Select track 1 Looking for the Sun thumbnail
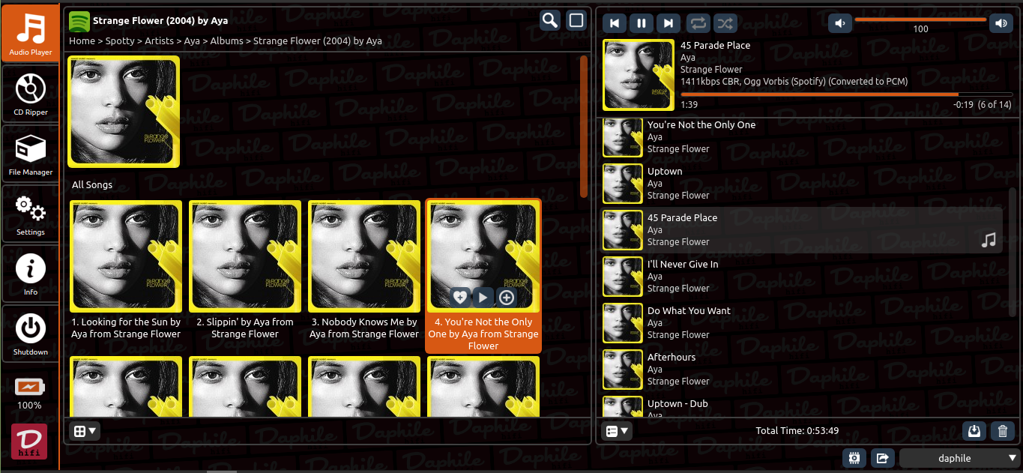This screenshot has height=473, width=1023. tap(126, 256)
